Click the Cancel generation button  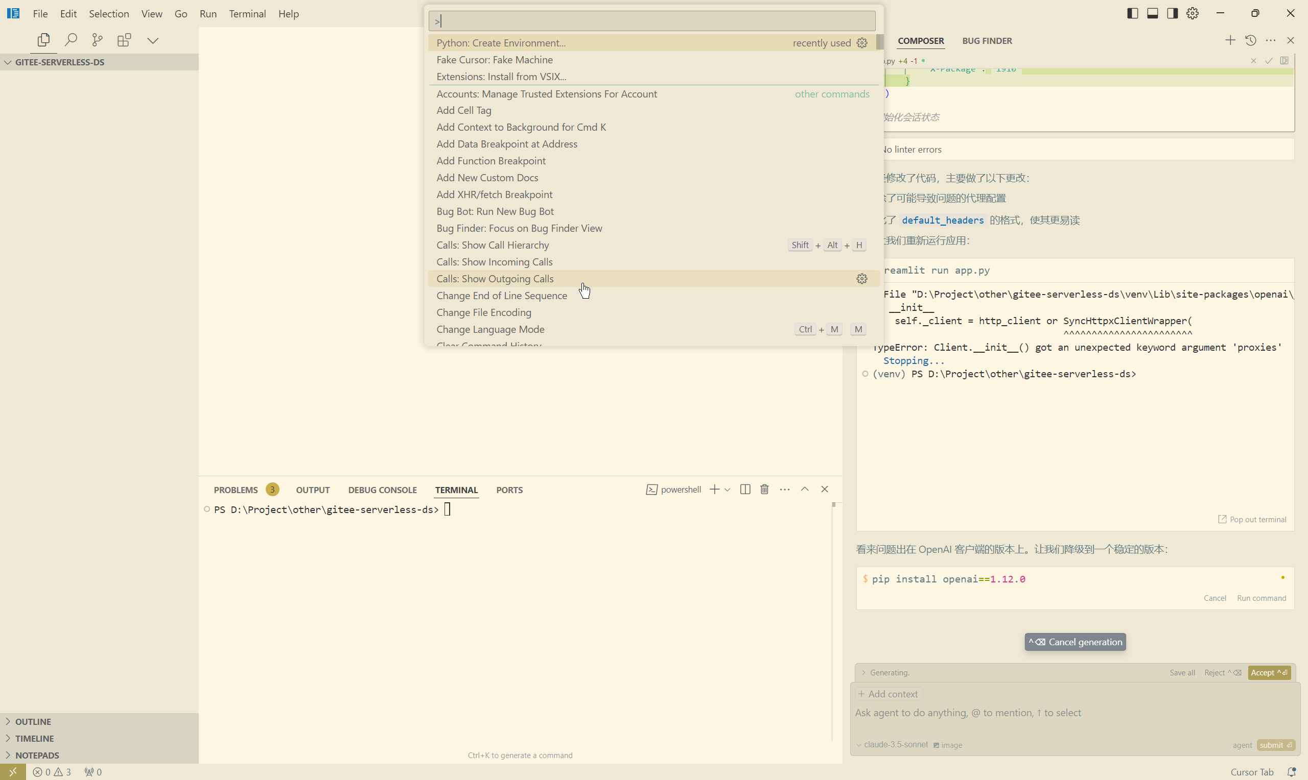[x=1075, y=642]
